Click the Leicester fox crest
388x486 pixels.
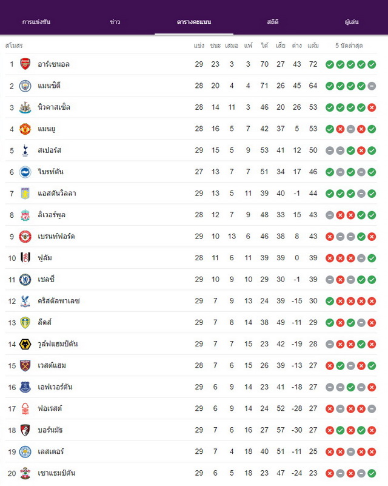(25, 452)
